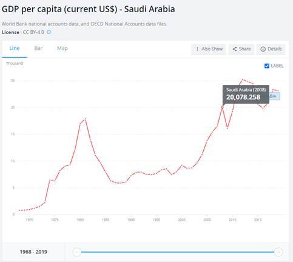Click the 2008 data point on line

(222, 107)
